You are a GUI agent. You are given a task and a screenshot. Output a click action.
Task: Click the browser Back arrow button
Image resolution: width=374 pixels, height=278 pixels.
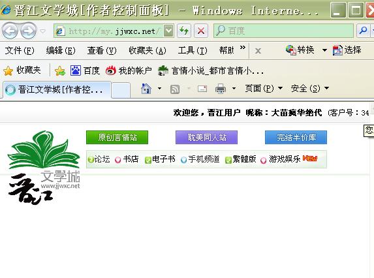click(10, 31)
